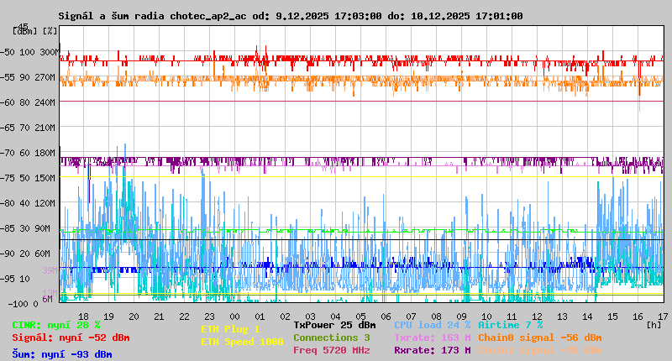Click the TxPower 25 dBm label
672x361 pixels.
point(334,325)
